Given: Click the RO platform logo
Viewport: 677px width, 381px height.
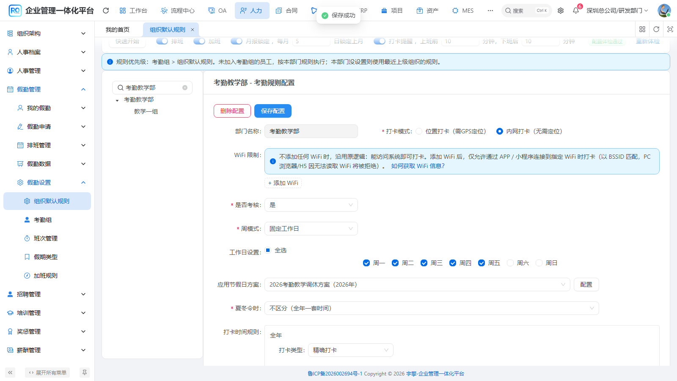Looking at the screenshot, I should (15, 11).
